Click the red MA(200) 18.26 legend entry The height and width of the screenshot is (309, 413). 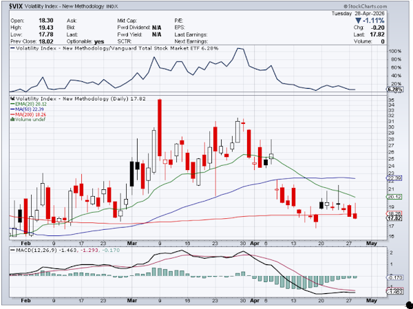coord(28,114)
